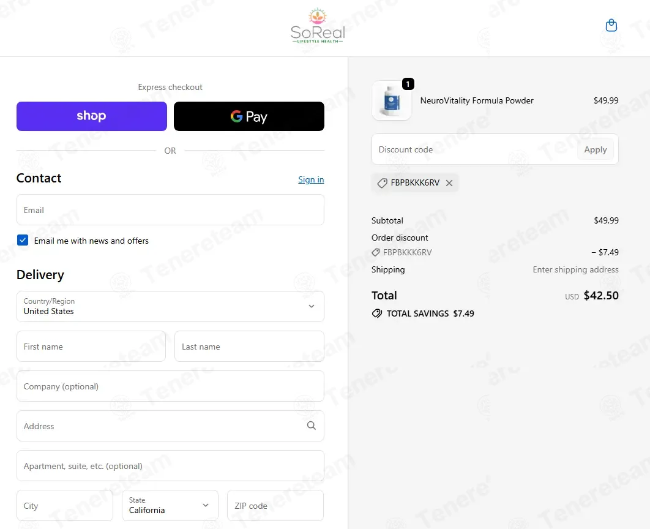Click the – $7.49 discount amount
The height and width of the screenshot is (529, 650).
(x=605, y=252)
